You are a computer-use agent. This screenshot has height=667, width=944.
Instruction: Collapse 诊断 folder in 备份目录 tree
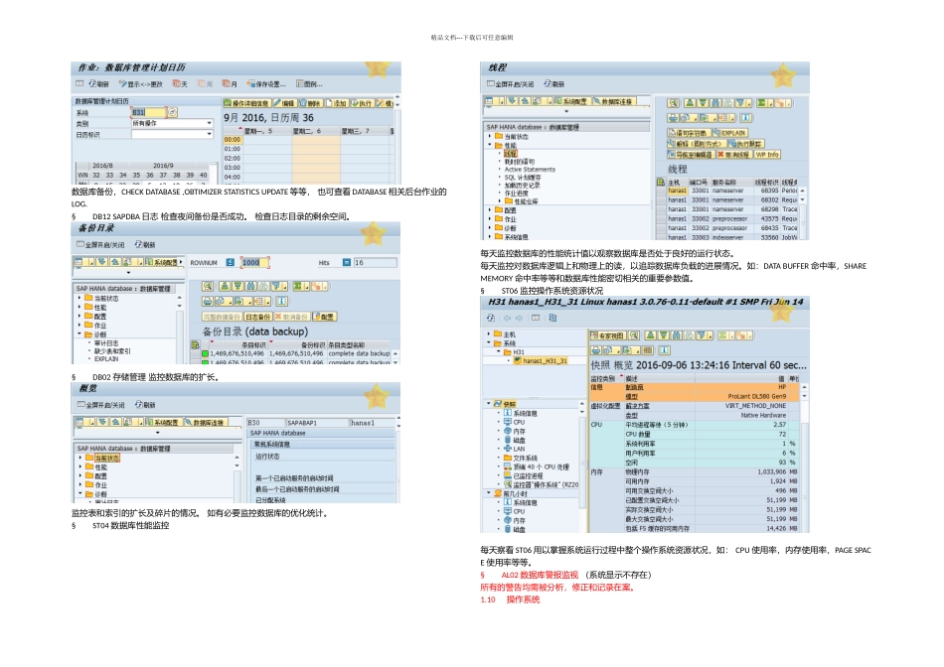[79, 333]
